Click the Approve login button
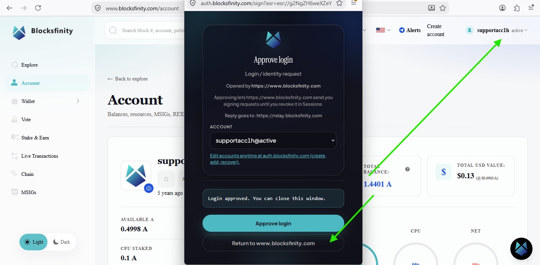 coord(273,223)
